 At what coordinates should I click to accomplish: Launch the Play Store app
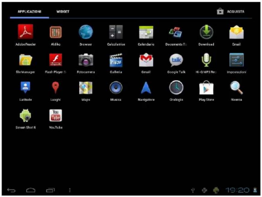tap(206, 88)
